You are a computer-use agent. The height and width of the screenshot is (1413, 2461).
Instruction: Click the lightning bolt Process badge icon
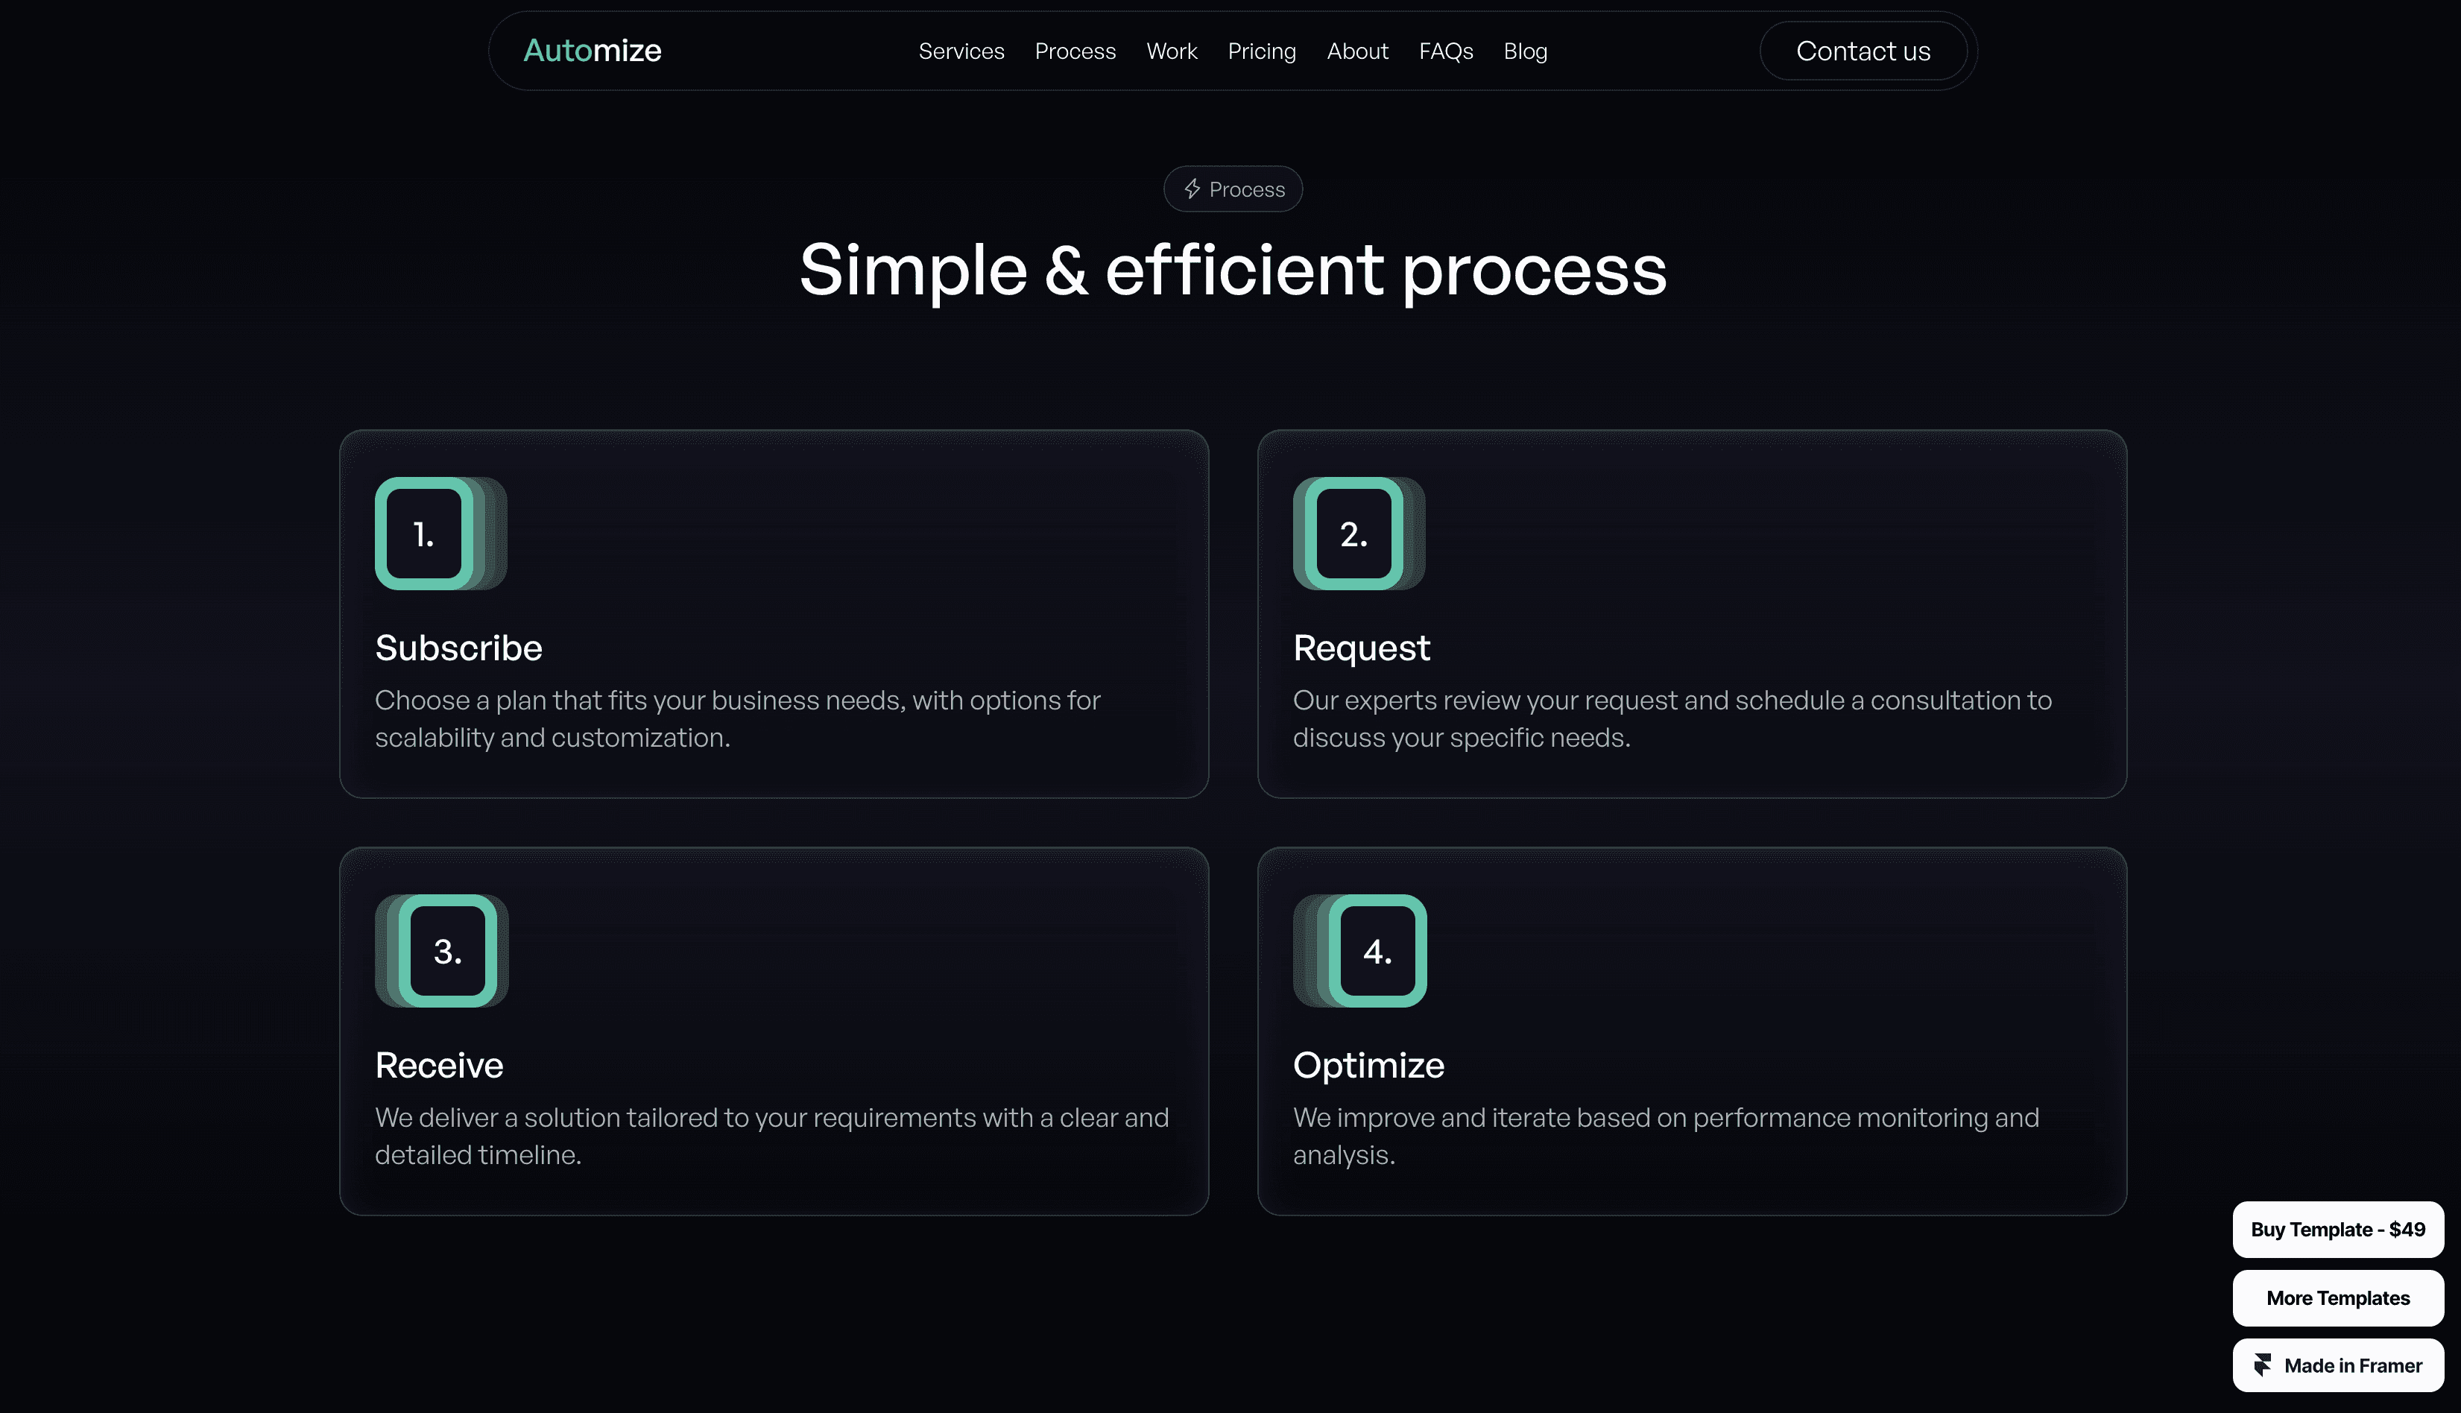click(1192, 189)
